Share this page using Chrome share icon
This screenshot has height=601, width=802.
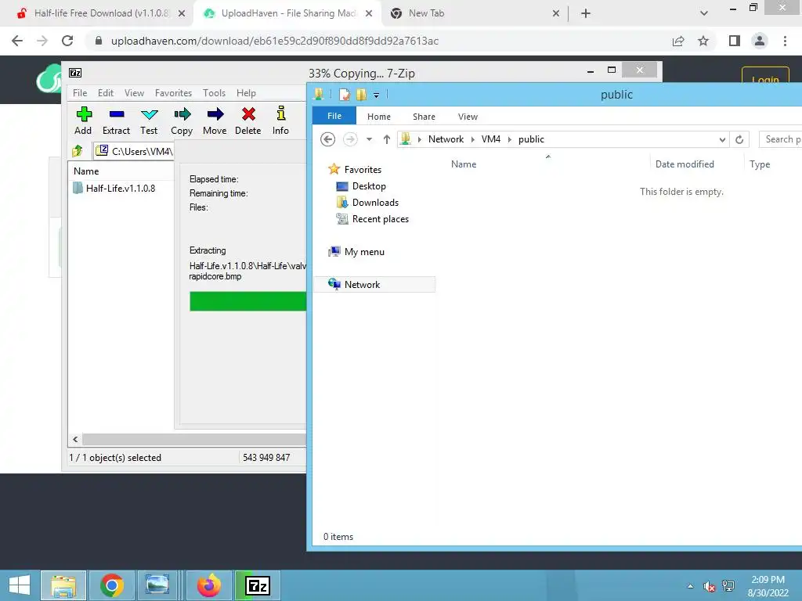point(678,41)
